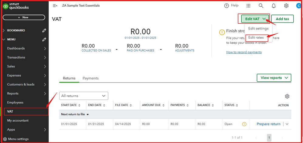
Task: Edit menu with the pencil icon
Action: 44,39
